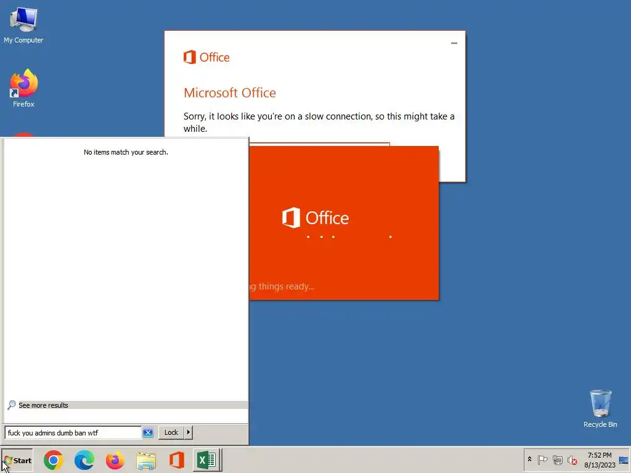Click the muted volume tray icon

tap(572, 459)
